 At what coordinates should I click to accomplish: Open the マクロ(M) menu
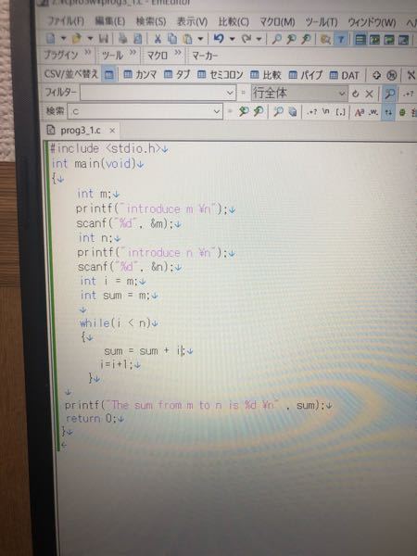pyautogui.click(x=277, y=22)
